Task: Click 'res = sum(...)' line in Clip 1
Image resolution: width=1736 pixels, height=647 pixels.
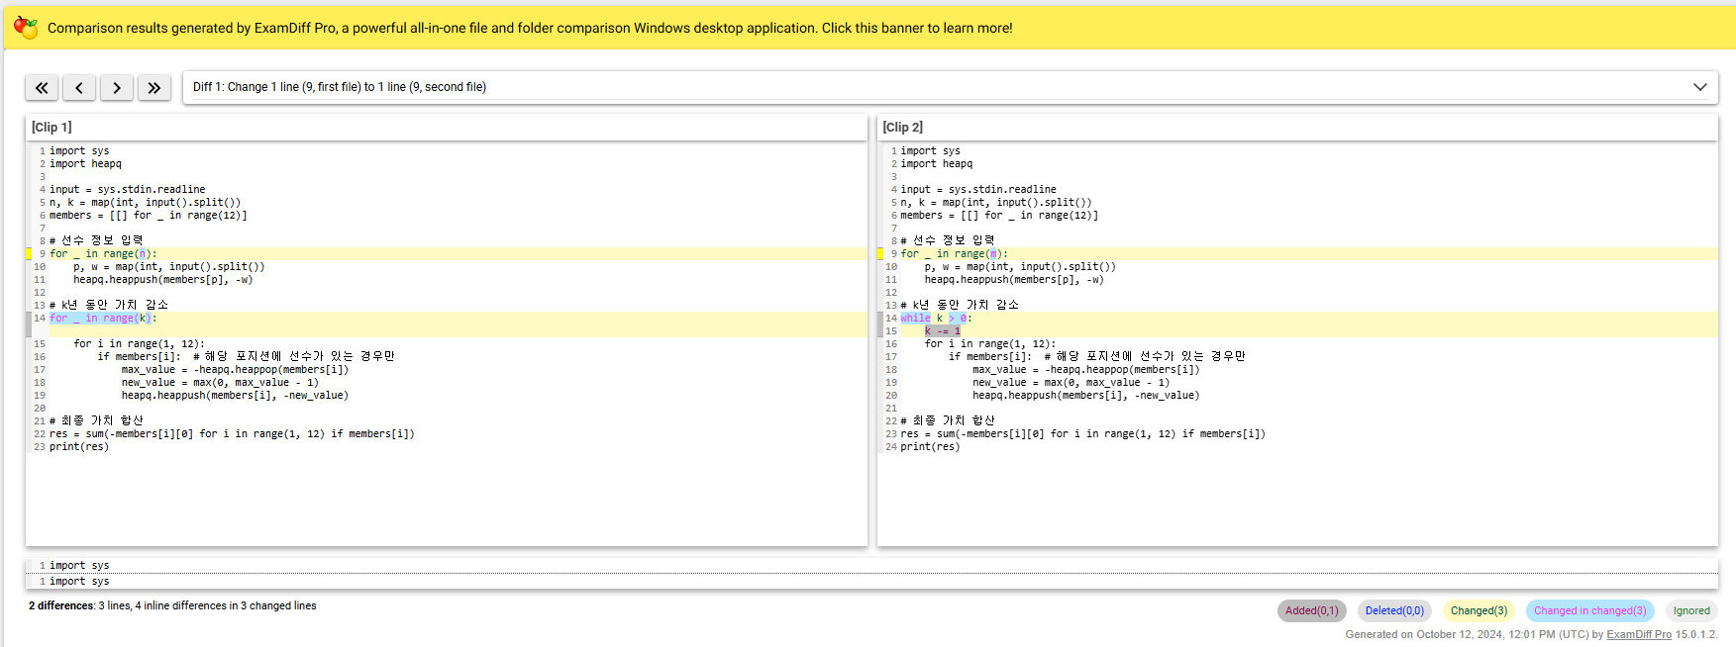Action: pos(232,434)
